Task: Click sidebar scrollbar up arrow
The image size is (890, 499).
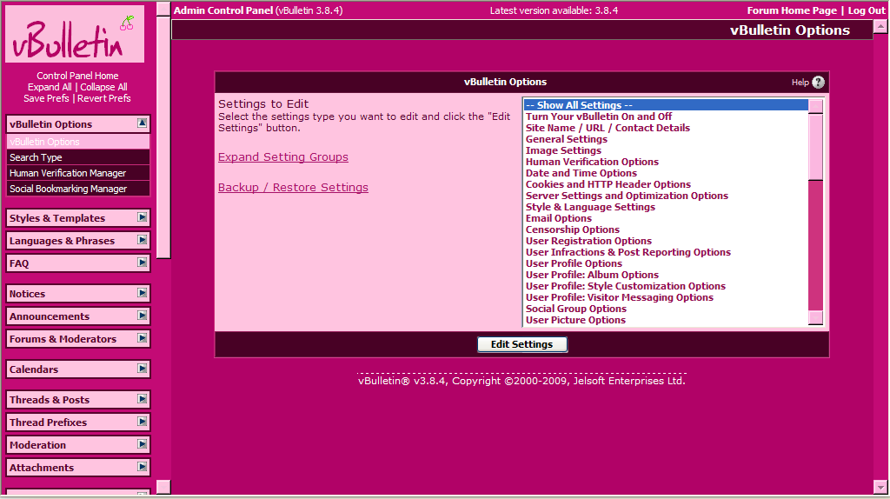Action: tap(163, 9)
